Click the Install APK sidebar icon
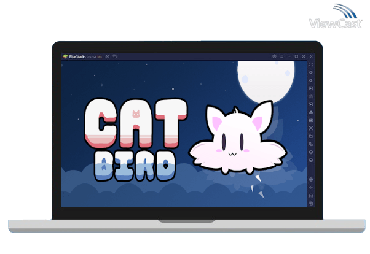Viewport: 370px width, 254px height. pyautogui.click(x=311, y=120)
